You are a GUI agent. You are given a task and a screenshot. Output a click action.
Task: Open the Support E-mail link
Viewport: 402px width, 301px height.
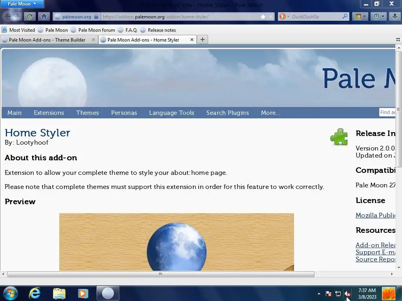point(375,252)
